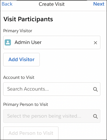This screenshot has width=107, height=140.
Task: Click the Visit Participants heading
Action: point(28,19)
